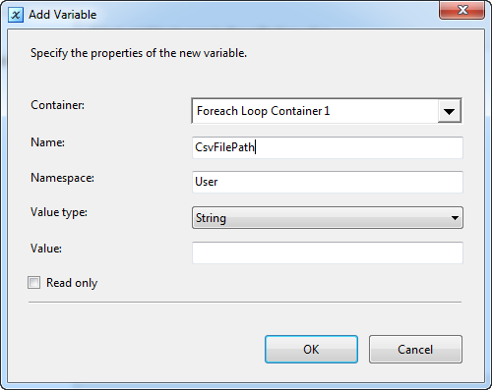
Task: Focus the Namespace field containing User
Action: tap(328, 182)
